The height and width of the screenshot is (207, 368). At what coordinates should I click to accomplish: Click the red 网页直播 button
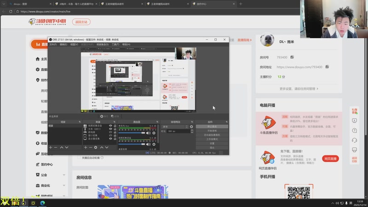click(330, 159)
